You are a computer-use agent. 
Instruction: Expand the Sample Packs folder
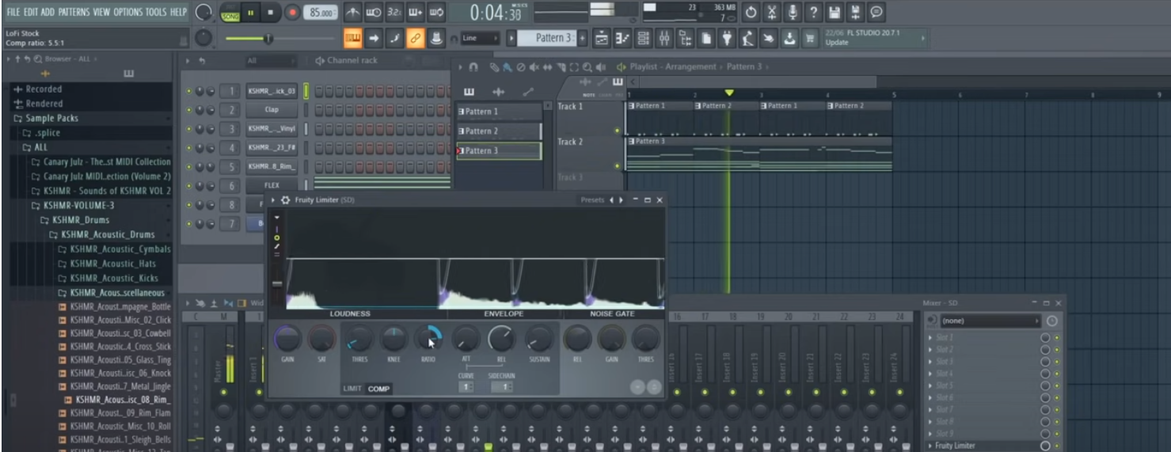tap(51, 118)
